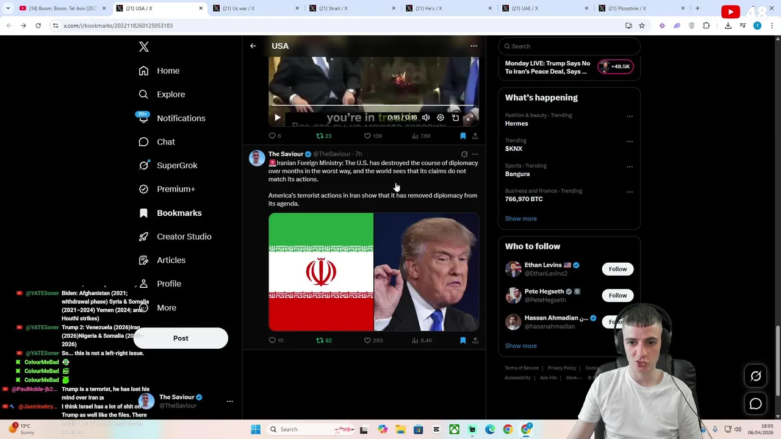Go to Home in the sidebar

[x=159, y=71]
